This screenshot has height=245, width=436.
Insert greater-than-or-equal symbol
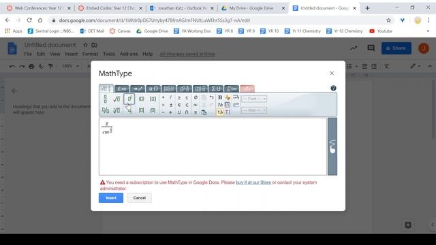click(x=179, y=97)
